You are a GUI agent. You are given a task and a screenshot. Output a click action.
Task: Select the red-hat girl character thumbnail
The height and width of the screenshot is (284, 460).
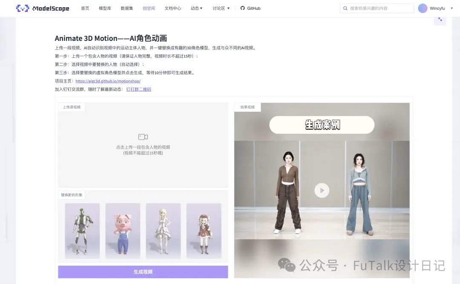[204, 231]
